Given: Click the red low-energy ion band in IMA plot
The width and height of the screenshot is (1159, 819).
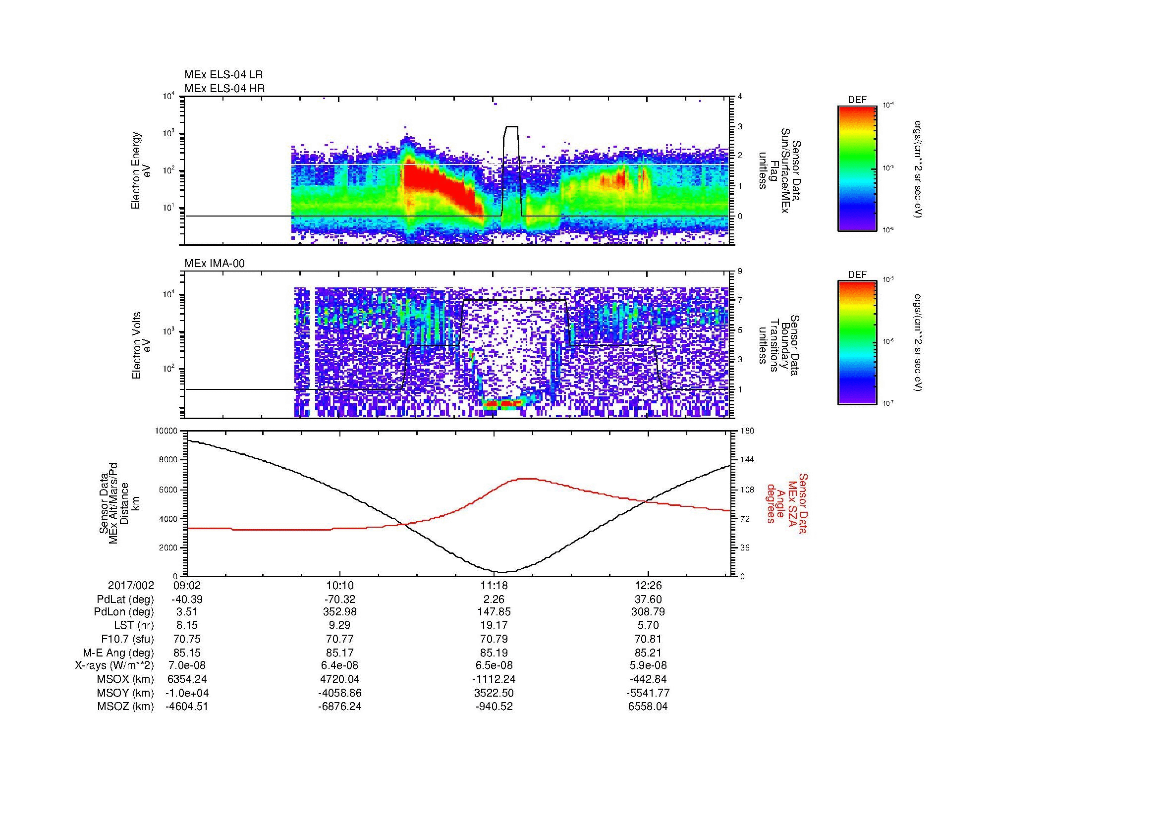Looking at the screenshot, I should coord(502,403).
